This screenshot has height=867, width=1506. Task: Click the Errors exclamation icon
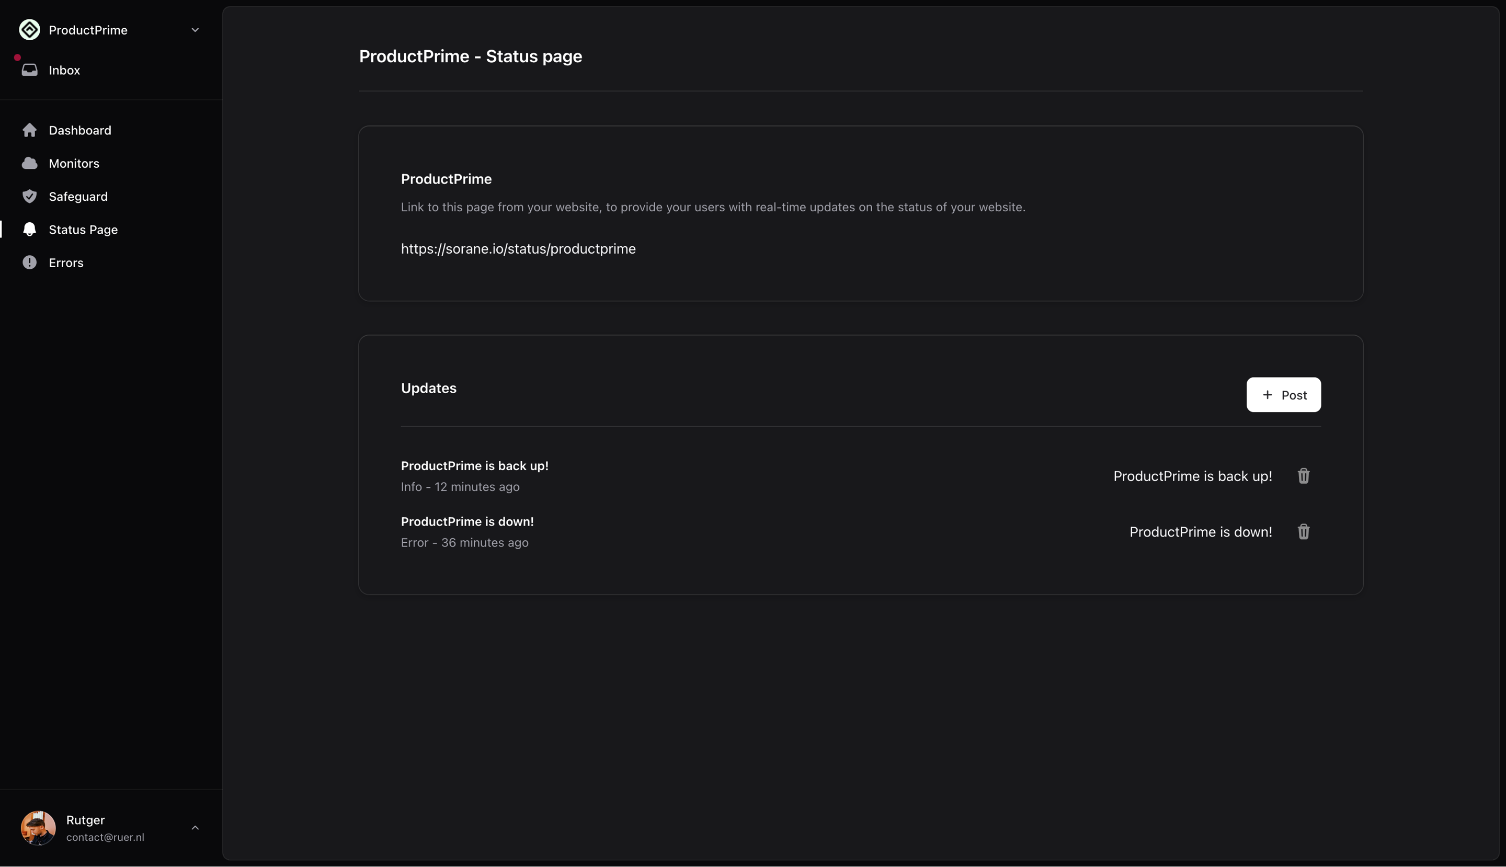pos(29,263)
